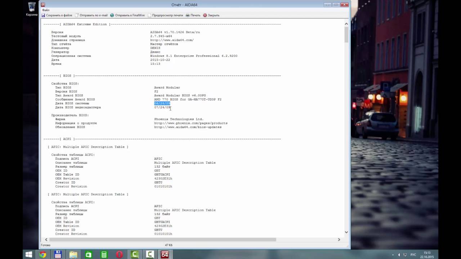Click http://www.aida64.com/ home page URL

(172, 40)
